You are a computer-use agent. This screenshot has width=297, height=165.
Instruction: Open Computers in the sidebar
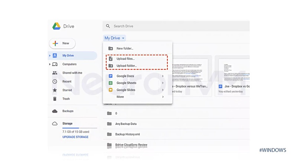pos(72,64)
